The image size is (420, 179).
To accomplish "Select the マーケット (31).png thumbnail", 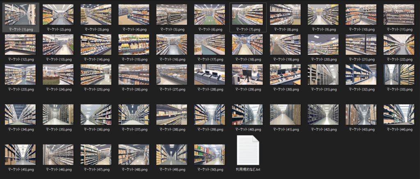I will (323, 74).
